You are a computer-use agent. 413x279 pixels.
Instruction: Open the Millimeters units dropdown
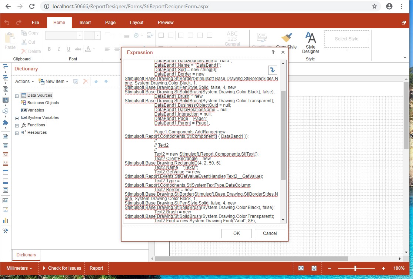coord(19,268)
